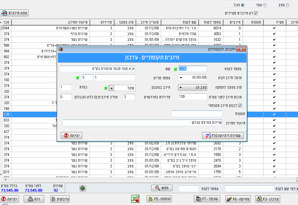This screenshot has height=205, width=298.
Task: Sort by the תיאור החיוב column header
Action: [51, 22]
